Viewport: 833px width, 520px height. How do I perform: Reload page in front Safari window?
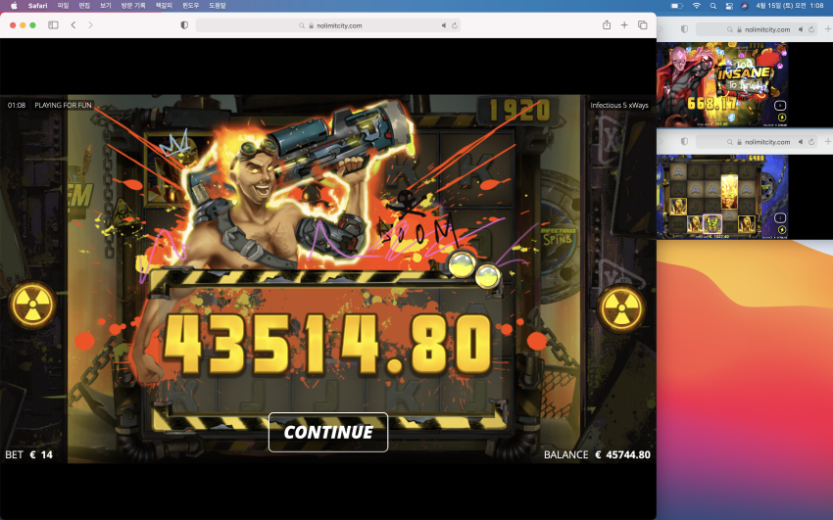click(x=455, y=25)
